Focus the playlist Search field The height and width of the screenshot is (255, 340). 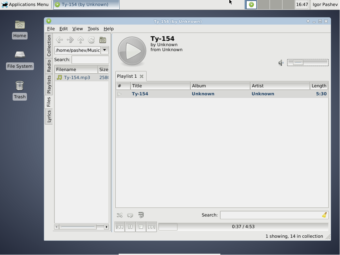274,215
